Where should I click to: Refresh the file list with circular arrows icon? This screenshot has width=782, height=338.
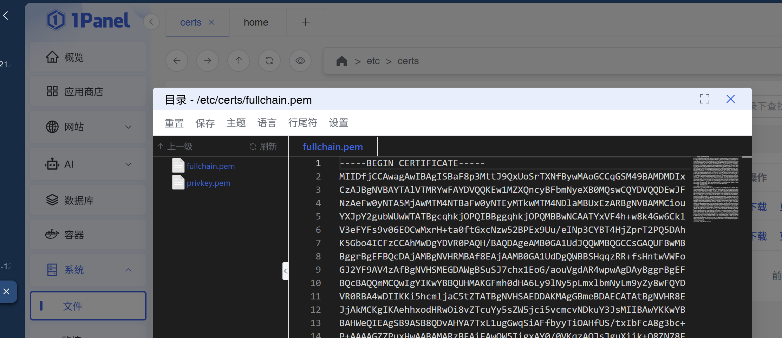point(269,61)
